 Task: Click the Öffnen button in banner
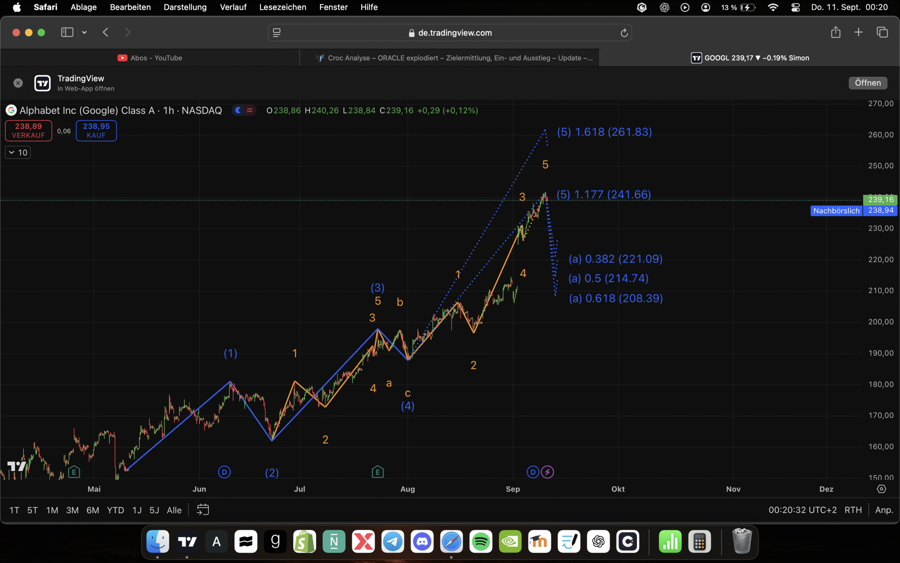click(867, 82)
